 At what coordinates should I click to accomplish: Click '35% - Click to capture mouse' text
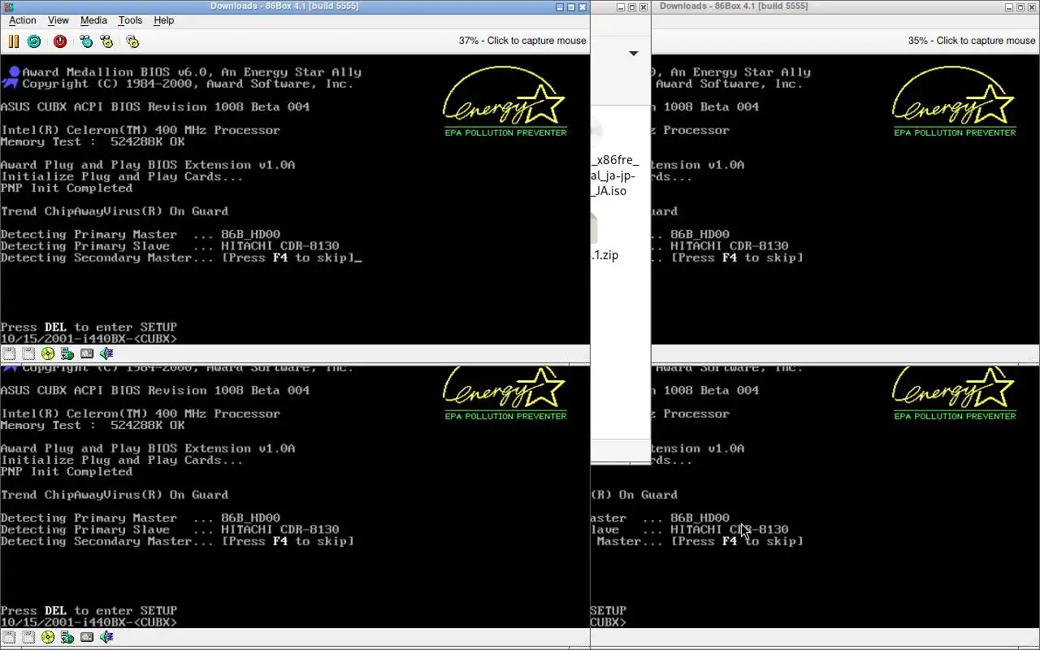972,41
